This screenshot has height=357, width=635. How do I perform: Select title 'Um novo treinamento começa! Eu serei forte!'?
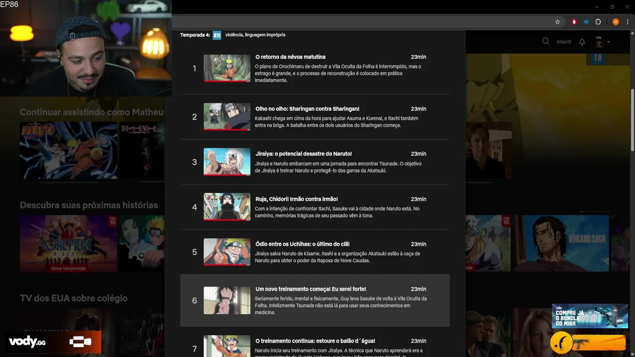pos(311,289)
